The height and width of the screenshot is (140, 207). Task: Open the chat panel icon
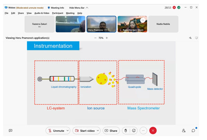193,131
